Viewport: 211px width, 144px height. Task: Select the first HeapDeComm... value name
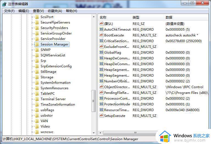117,58
